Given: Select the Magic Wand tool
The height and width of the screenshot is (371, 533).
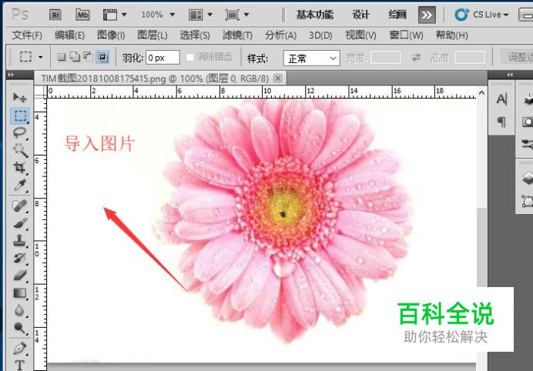Looking at the screenshot, I should point(20,150).
